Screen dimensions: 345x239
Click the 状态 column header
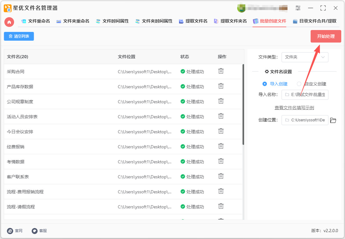click(185, 57)
